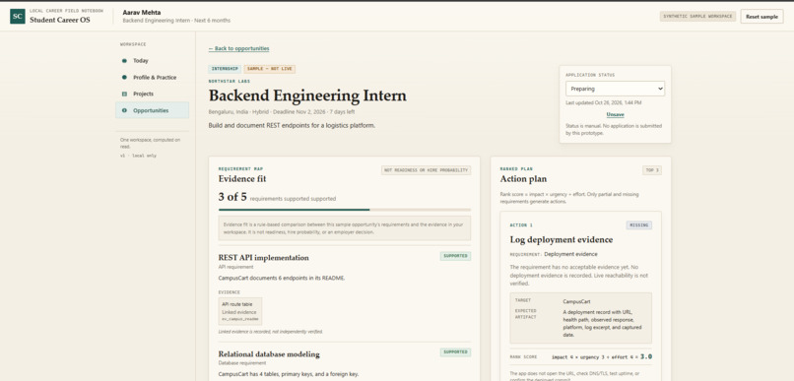Click the TOP 3 badge
Viewport: 794px width, 381px height.
[x=652, y=170]
